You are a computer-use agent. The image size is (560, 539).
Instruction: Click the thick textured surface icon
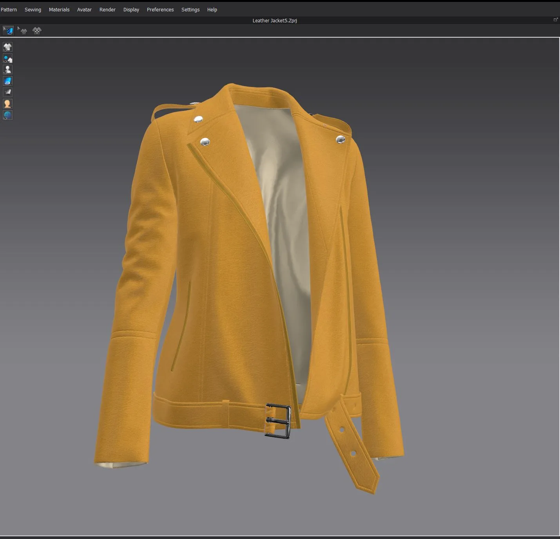(8, 92)
